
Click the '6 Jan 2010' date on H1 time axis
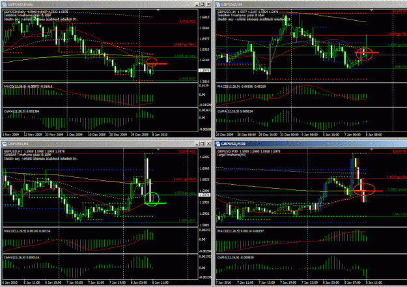[10, 282]
